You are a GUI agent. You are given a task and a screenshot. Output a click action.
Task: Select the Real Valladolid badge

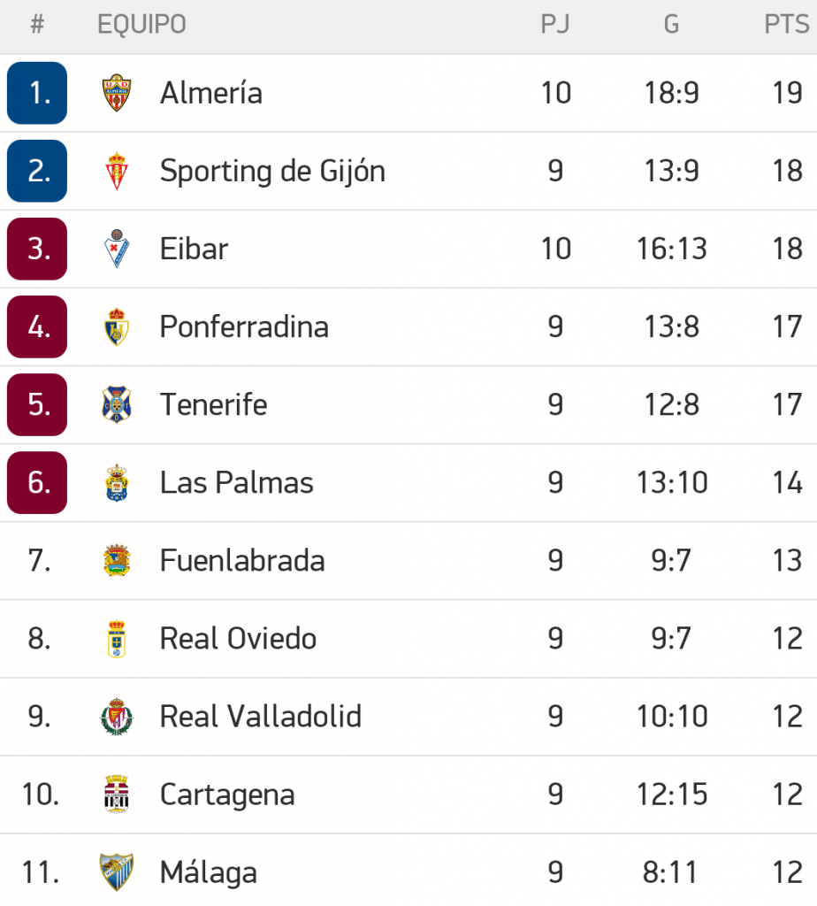(117, 717)
